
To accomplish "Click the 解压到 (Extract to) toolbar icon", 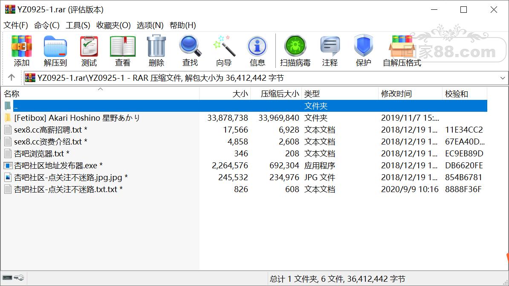I will pos(55,46).
